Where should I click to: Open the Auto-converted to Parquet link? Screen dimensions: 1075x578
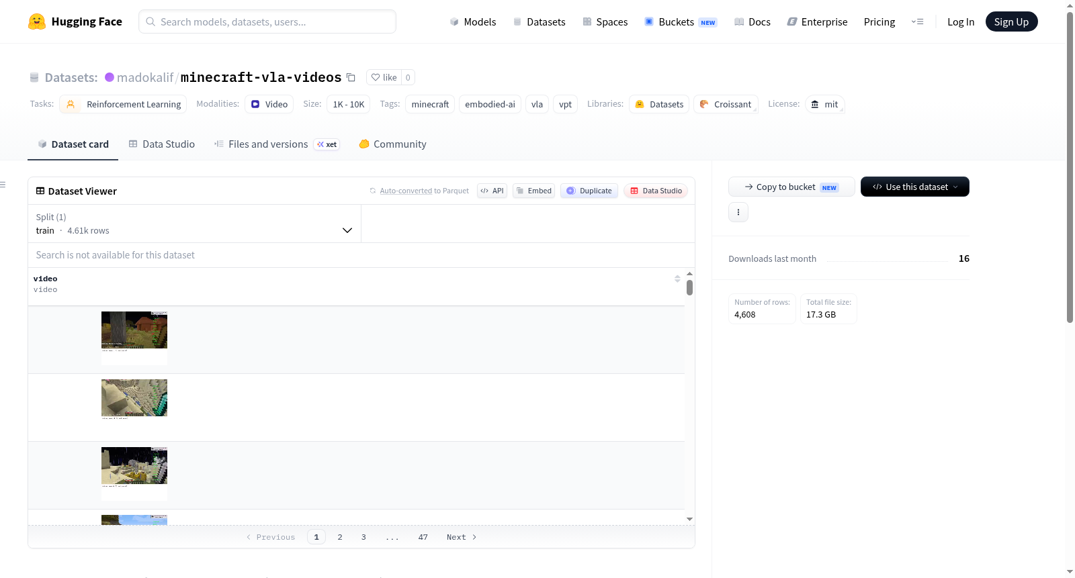click(406, 191)
